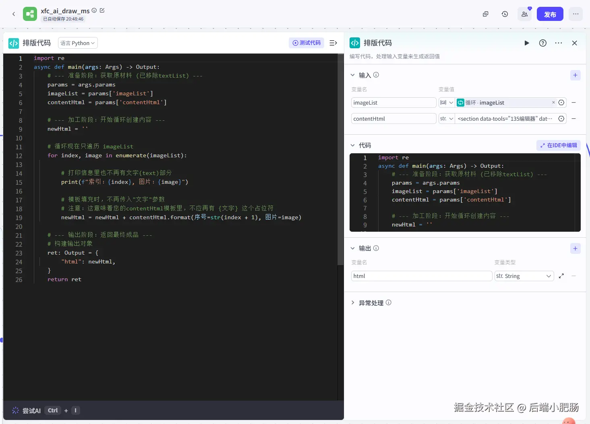This screenshot has height=424, width=590.
Task: Expand the 异常处理 section
Action: (x=353, y=303)
